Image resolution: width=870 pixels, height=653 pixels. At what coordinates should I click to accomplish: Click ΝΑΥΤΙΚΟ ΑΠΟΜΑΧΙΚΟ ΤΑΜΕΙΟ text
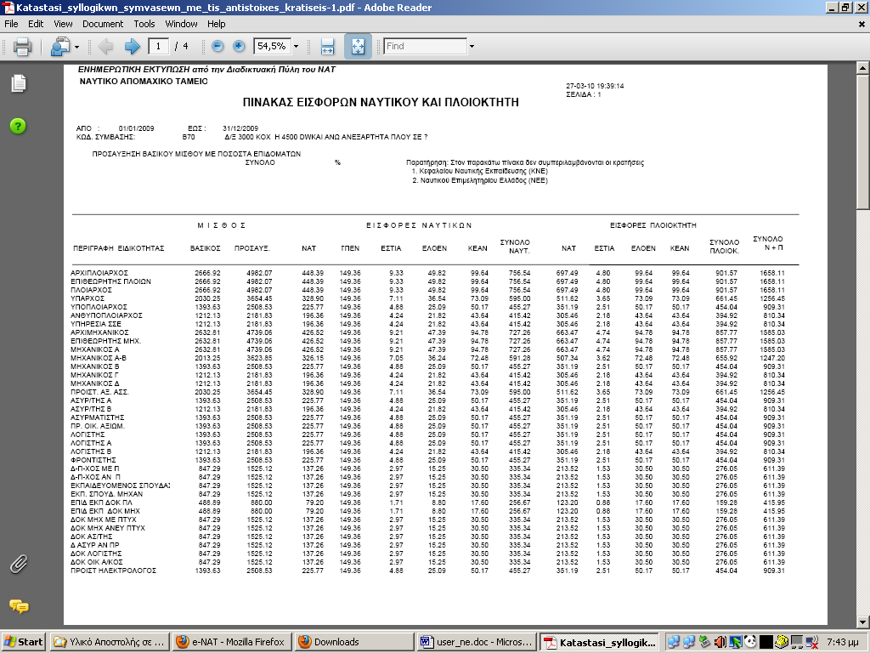pyautogui.click(x=144, y=82)
